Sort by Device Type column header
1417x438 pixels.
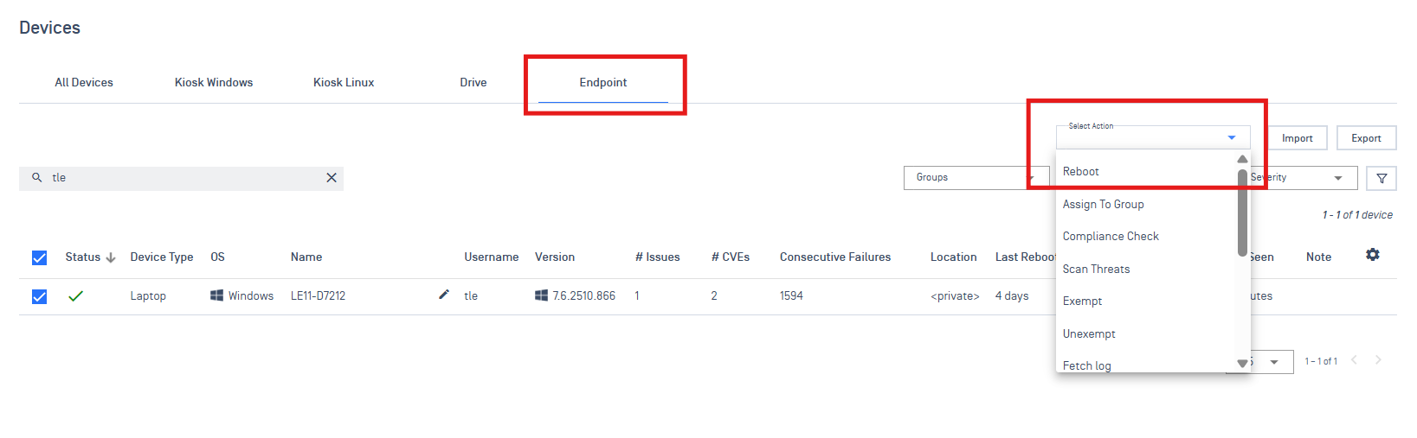[162, 257]
